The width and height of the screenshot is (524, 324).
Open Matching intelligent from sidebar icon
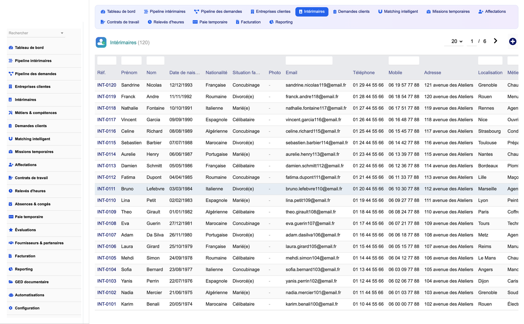tap(11, 139)
